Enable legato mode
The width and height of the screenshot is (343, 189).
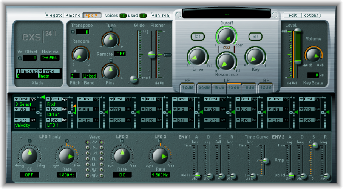[x=54, y=15]
